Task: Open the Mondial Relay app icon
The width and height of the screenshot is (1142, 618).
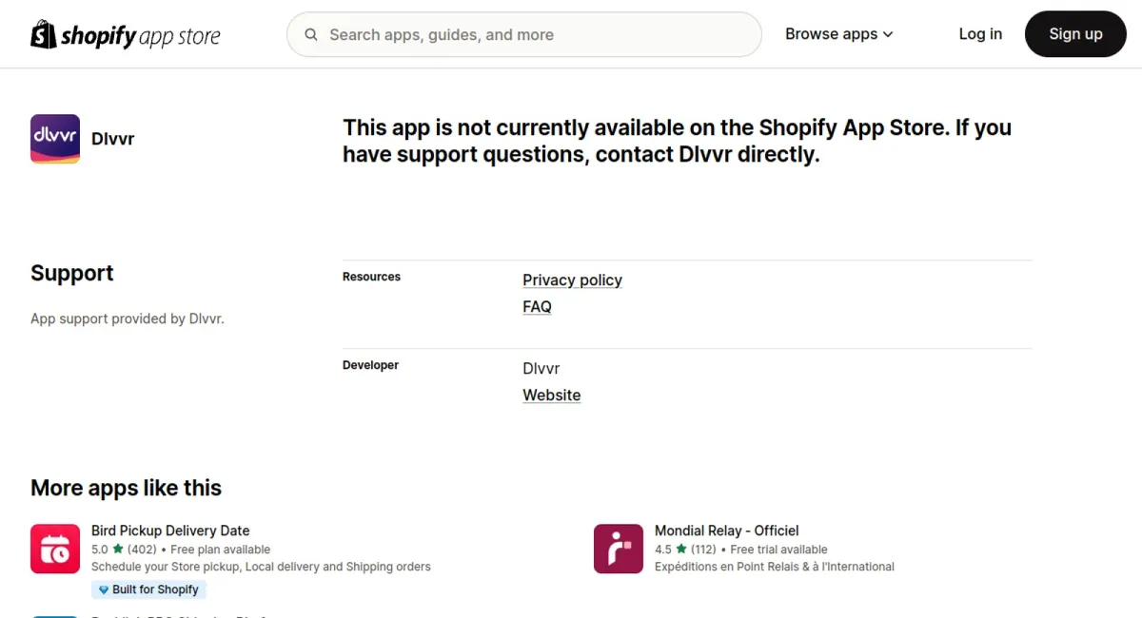Action: click(619, 549)
